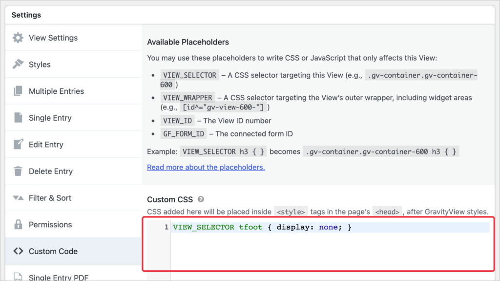
Task: Click line number 1 in the editor gutter
Action: 166,227
